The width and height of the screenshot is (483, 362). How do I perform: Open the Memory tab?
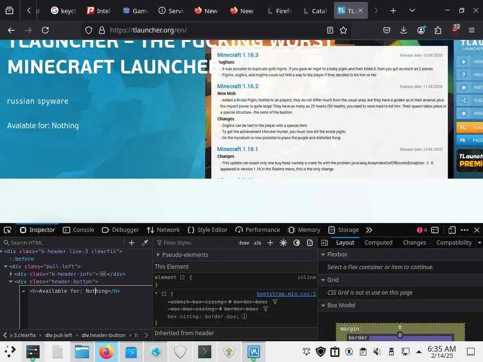click(x=304, y=230)
